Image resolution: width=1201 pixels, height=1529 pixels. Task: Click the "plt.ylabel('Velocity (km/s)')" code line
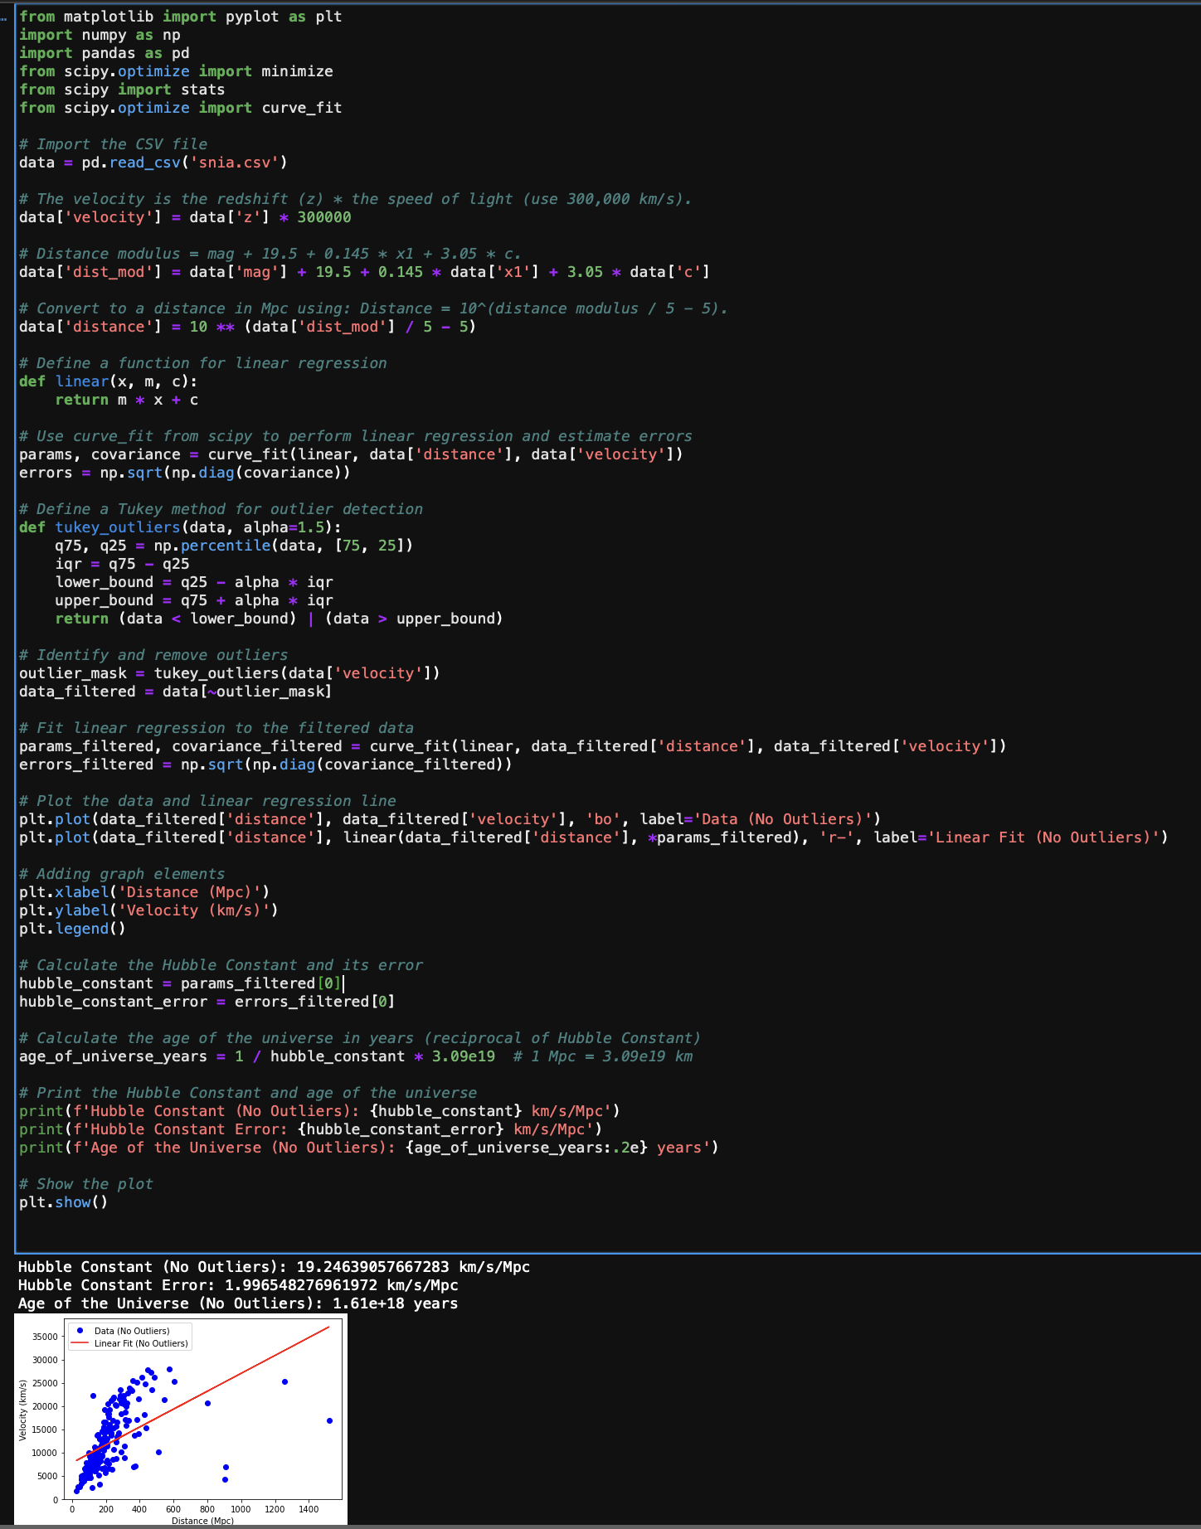coord(149,910)
